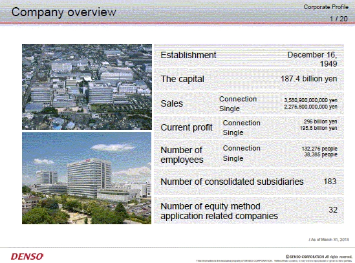Click the DENSO logo
This screenshot has height=263, width=355.
pyautogui.click(x=27, y=257)
